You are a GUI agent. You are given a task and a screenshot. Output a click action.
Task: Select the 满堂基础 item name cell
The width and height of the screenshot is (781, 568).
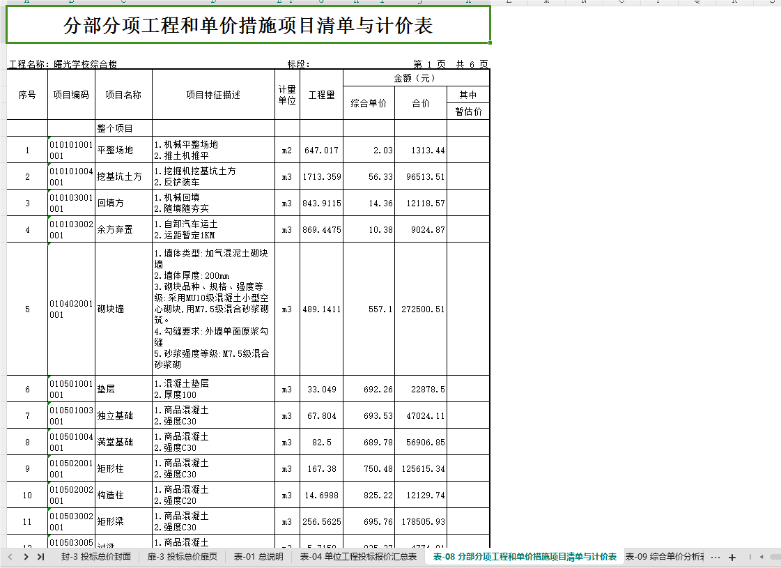pos(123,442)
